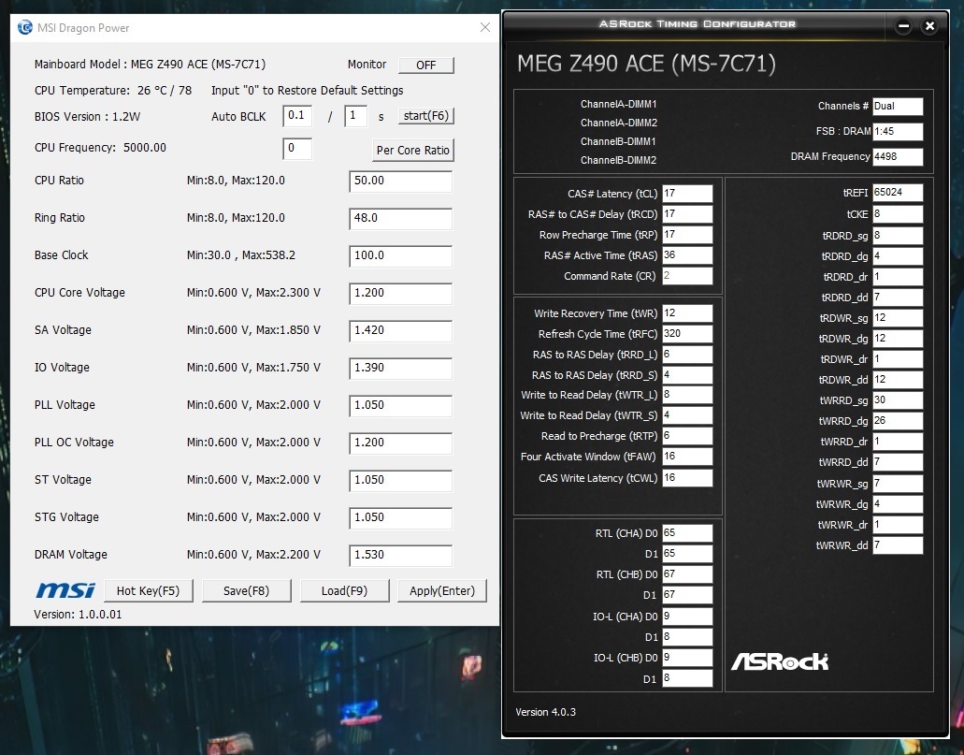Click the MSI logo in Dragon Power

coord(65,590)
